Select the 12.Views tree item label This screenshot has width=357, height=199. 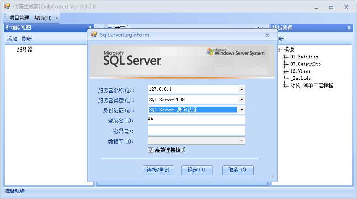point(300,71)
